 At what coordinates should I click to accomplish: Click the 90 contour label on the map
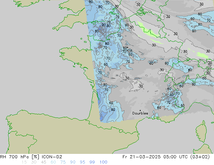tap(104, 25)
